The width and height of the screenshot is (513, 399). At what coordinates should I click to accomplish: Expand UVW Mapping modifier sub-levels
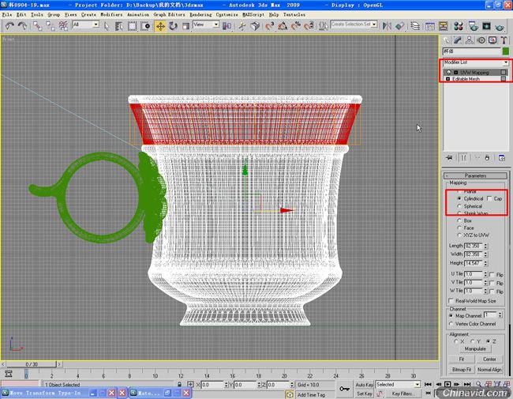[455, 73]
